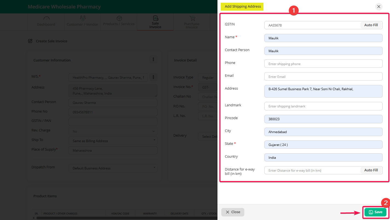Click the Dashboard gauge icon
This screenshot has height=220, width=390.
(x=46, y=18)
